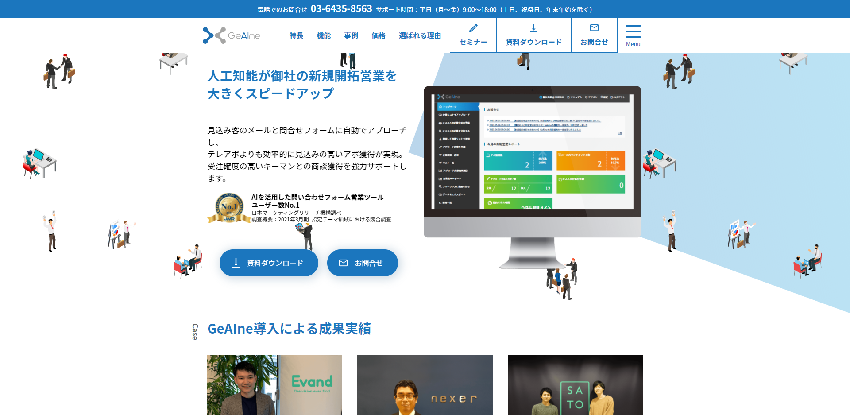Open the 資料ダウンロード header link
The height and width of the screenshot is (415, 850).
coord(534,35)
